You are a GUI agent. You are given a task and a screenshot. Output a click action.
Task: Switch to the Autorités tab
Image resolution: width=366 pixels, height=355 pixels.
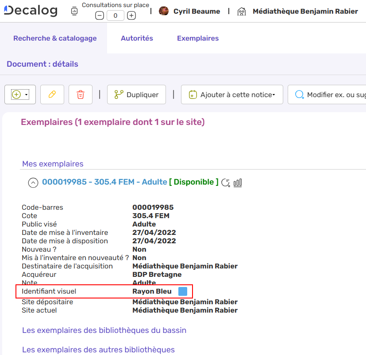click(x=137, y=38)
